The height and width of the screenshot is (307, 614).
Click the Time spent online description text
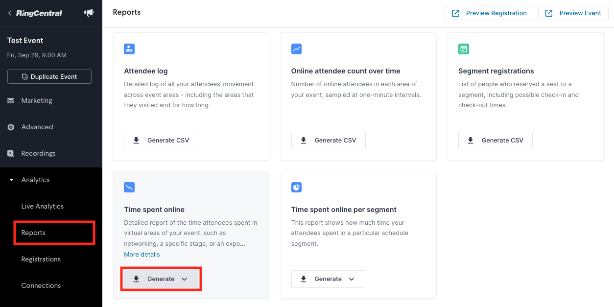(190, 233)
